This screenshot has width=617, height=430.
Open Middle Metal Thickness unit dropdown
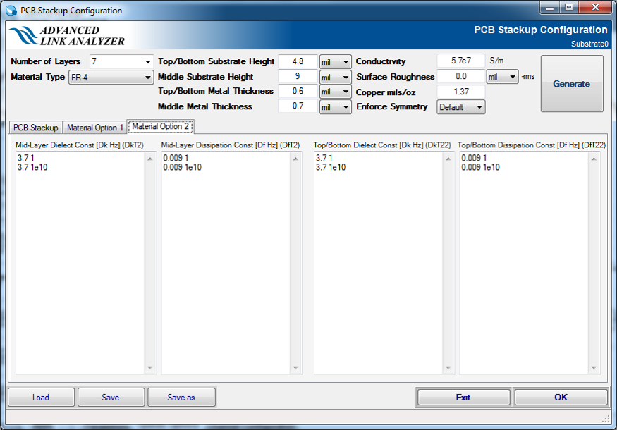click(x=335, y=107)
